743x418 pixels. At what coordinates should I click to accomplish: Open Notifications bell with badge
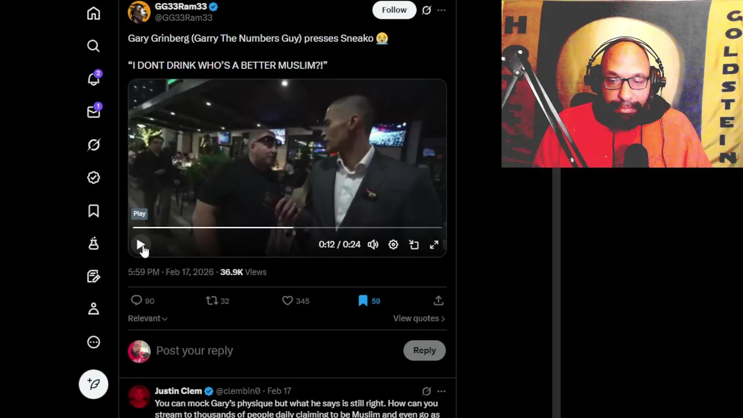[93, 79]
